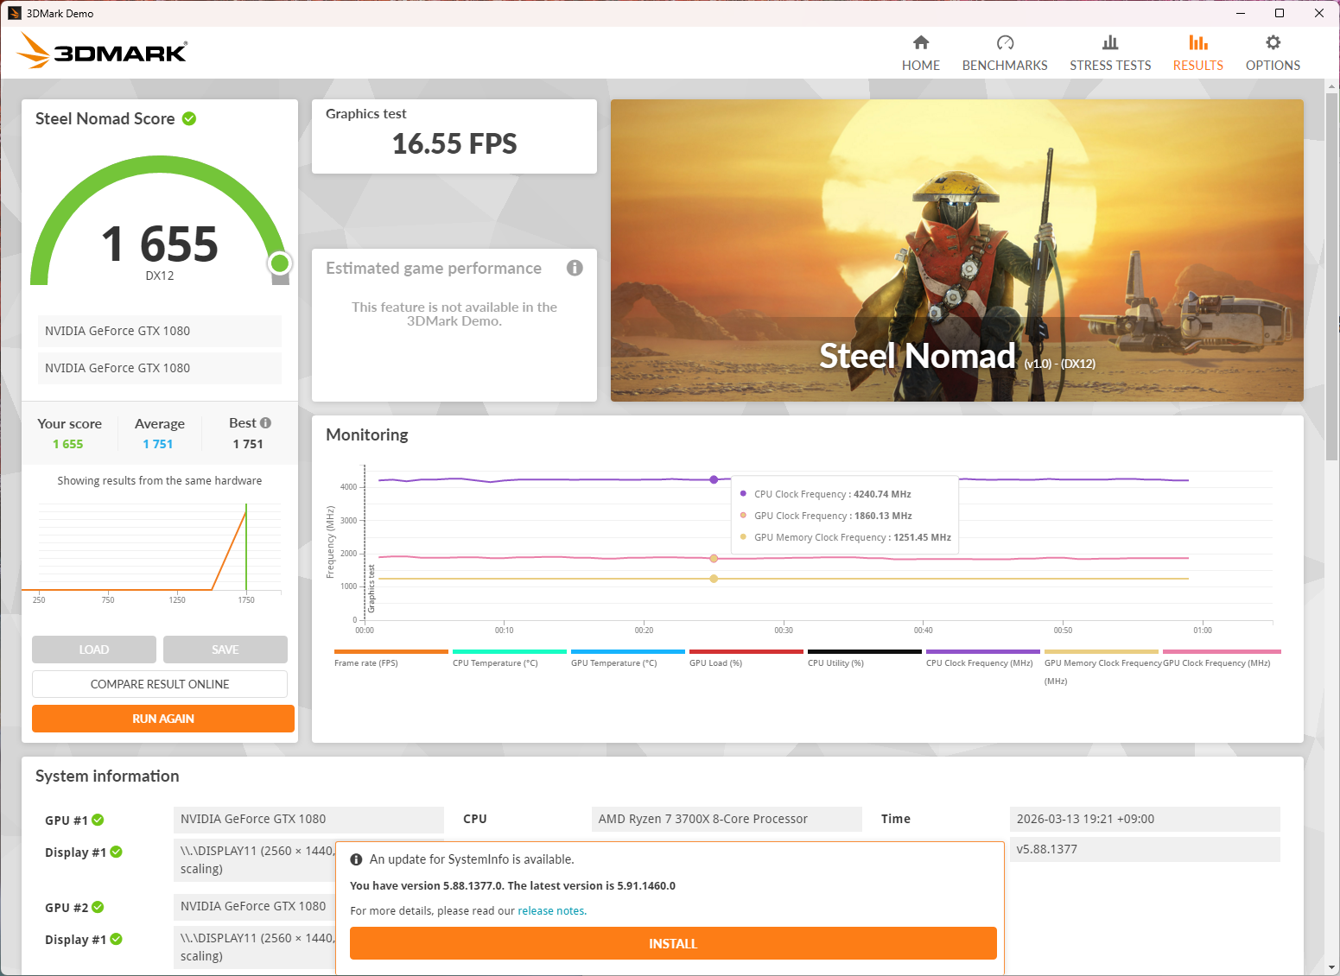Viewport: 1340px width, 976px height.
Task: Select the Results bar-chart icon
Action: (x=1198, y=42)
